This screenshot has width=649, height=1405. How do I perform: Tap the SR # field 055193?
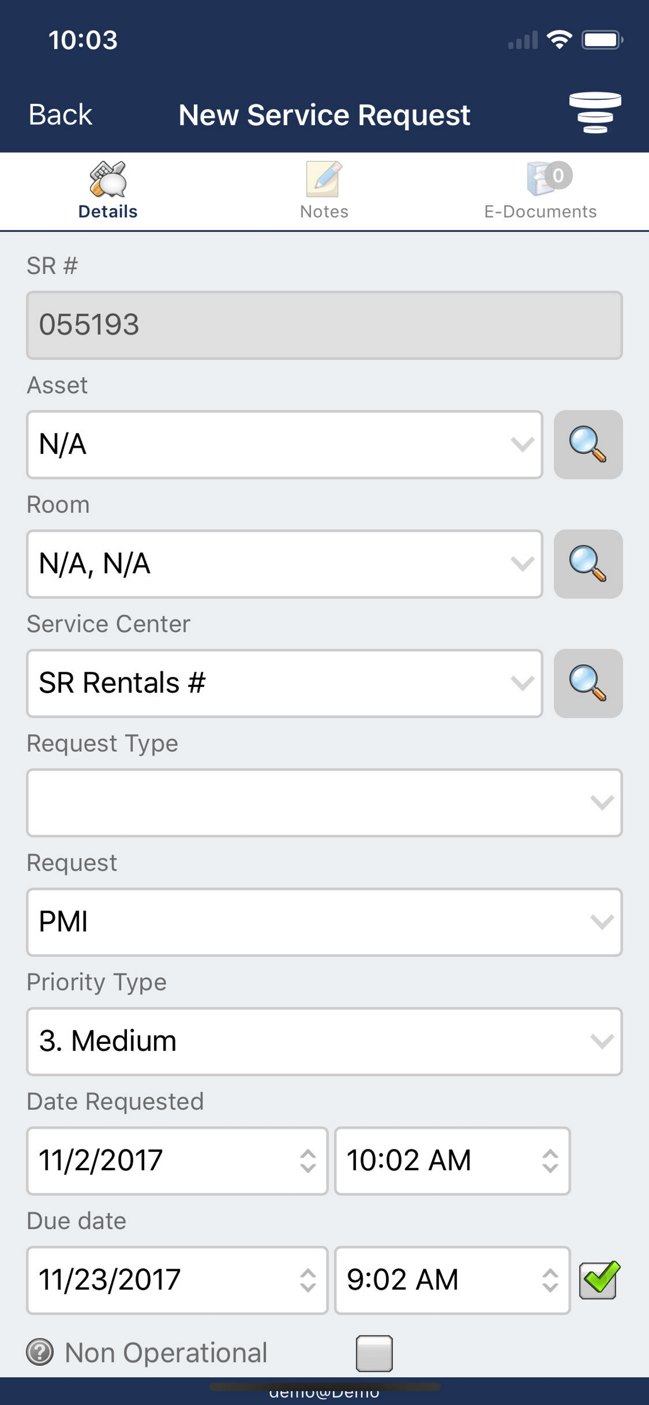pyautogui.click(x=324, y=325)
